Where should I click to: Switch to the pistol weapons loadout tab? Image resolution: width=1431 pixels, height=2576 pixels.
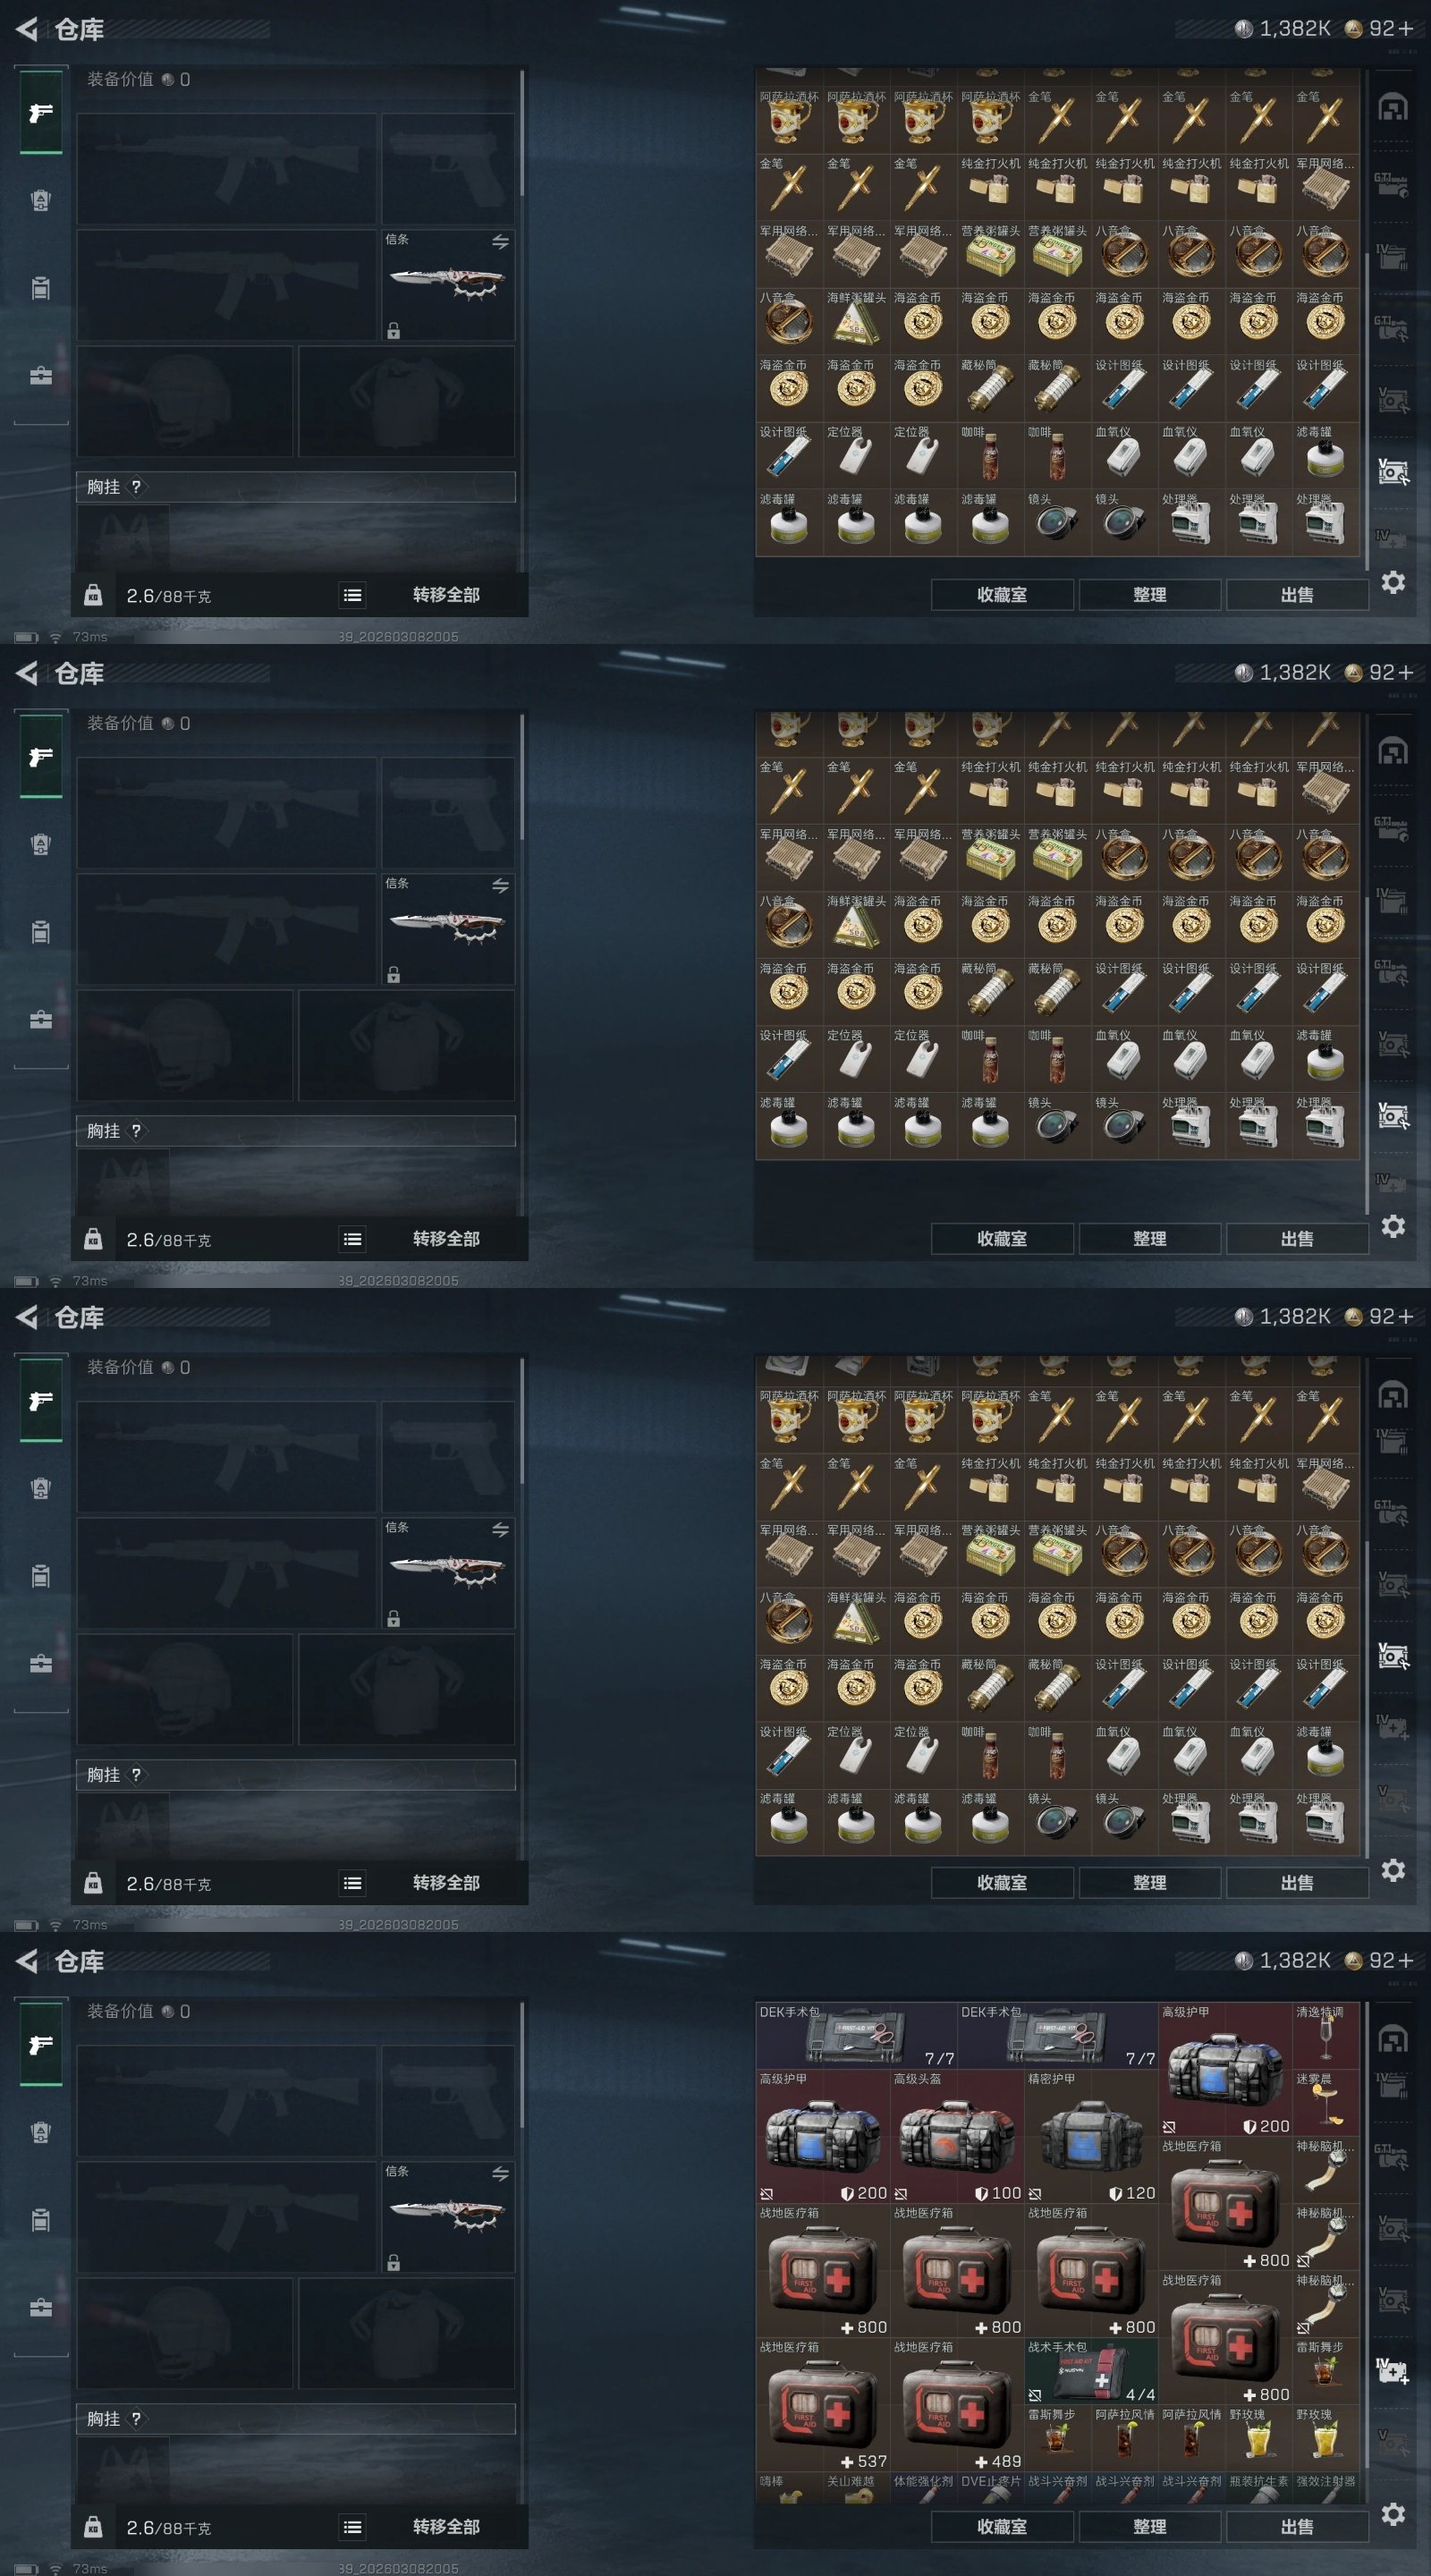click(41, 2045)
